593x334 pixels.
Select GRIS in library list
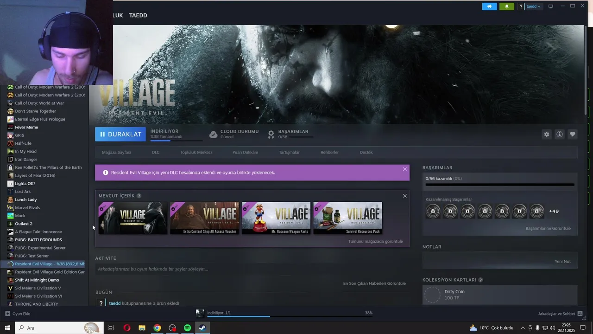(19, 135)
